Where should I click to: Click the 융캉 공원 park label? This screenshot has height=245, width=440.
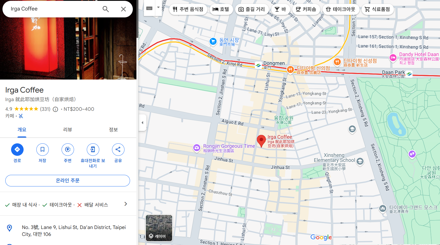[x=284, y=120]
